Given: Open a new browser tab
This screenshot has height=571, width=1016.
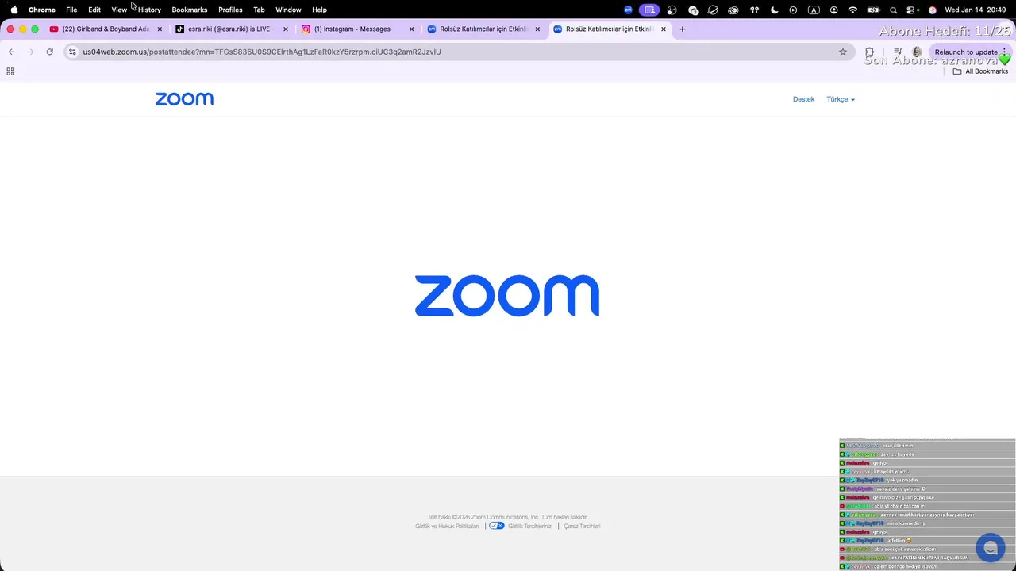Looking at the screenshot, I should (x=683, y=29).
